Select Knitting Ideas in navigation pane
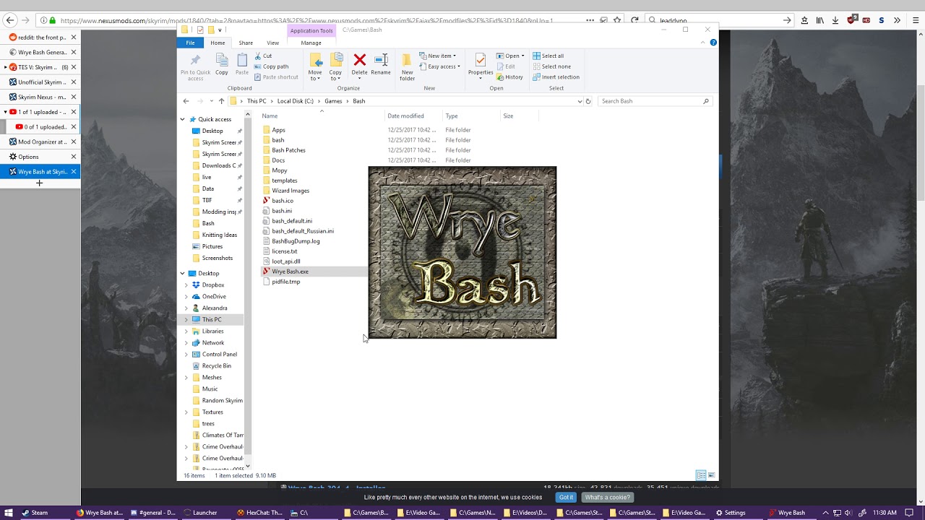 [x=220, y=235]
